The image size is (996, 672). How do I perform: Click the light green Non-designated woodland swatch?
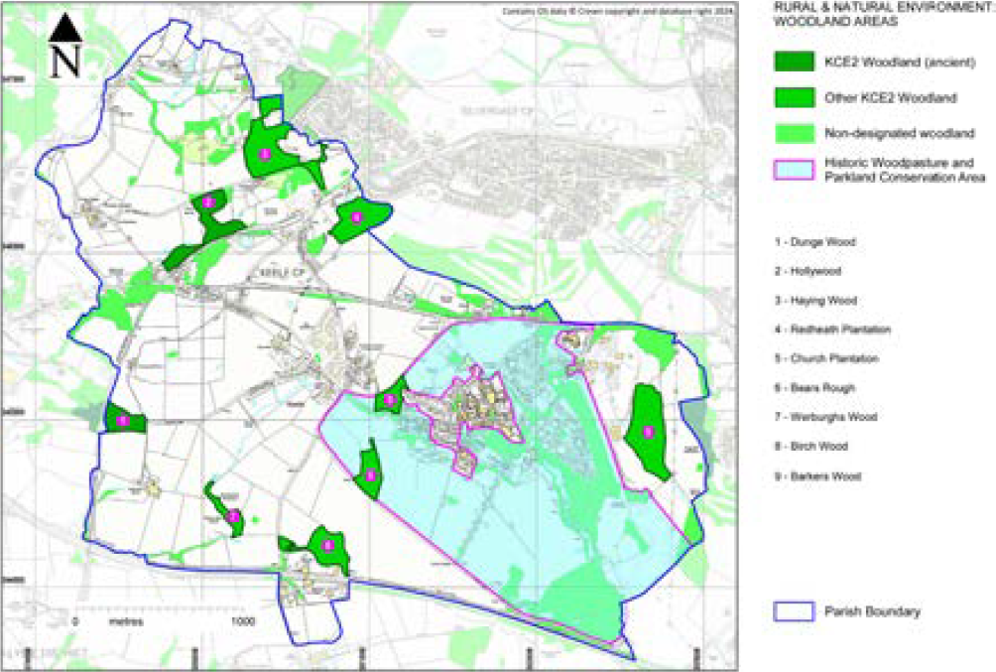[x=794, y=133]
